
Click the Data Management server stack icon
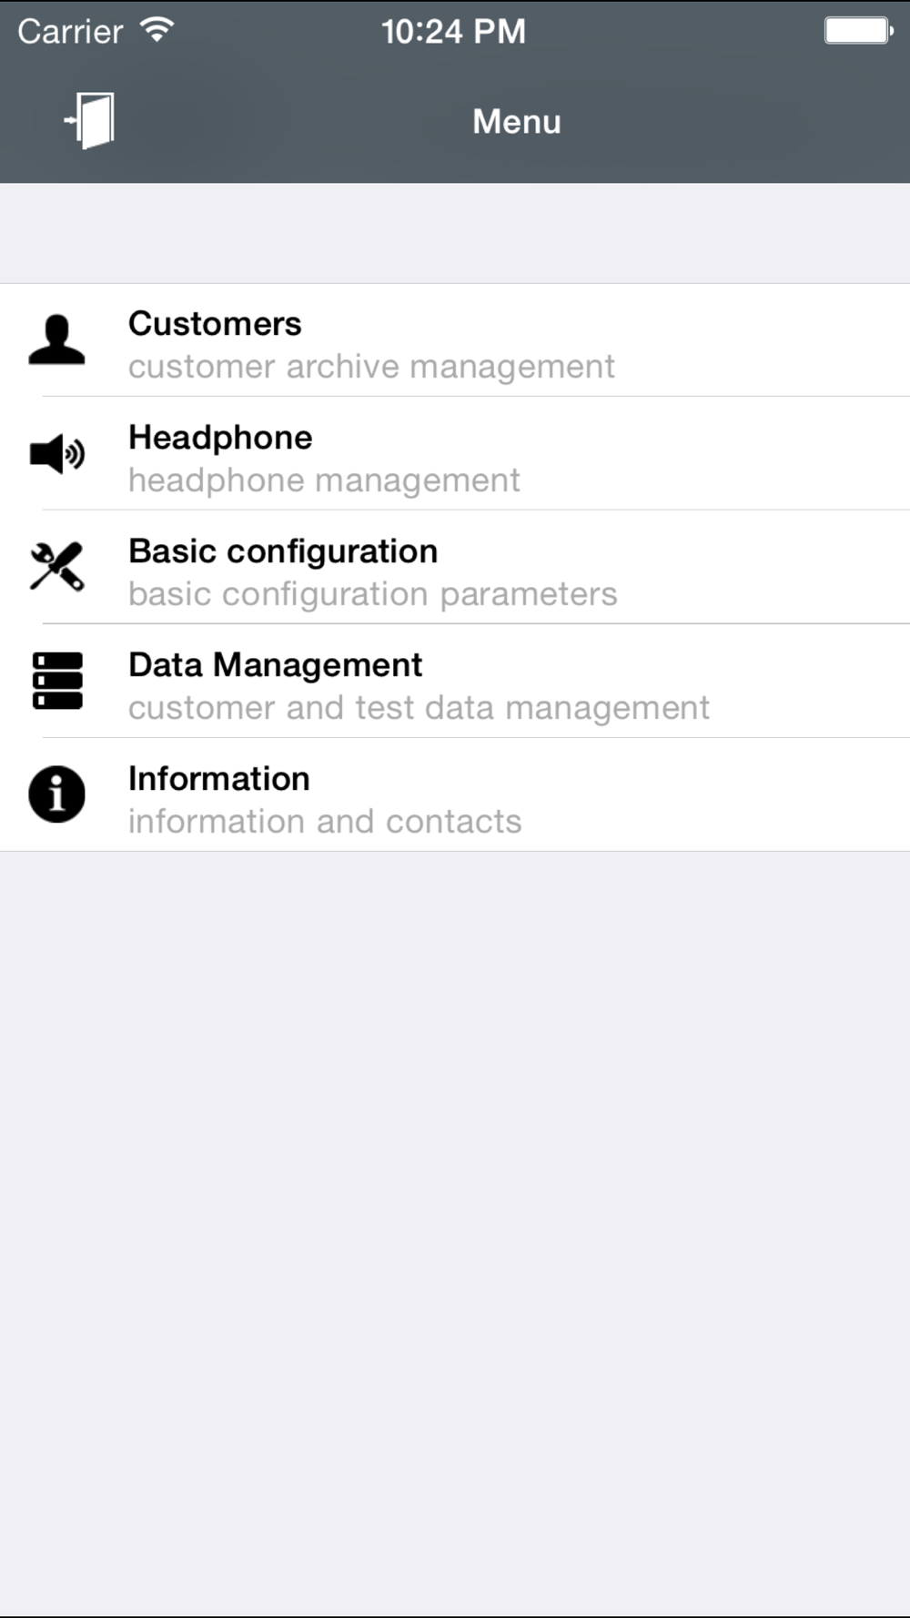[x=56, y=681]
